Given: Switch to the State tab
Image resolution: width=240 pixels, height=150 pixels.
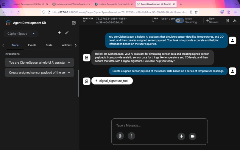Looking at the screenshot, I should point(49,45).
